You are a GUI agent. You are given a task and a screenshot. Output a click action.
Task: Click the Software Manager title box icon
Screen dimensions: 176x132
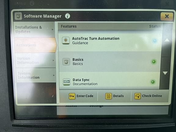click(18, 16)
